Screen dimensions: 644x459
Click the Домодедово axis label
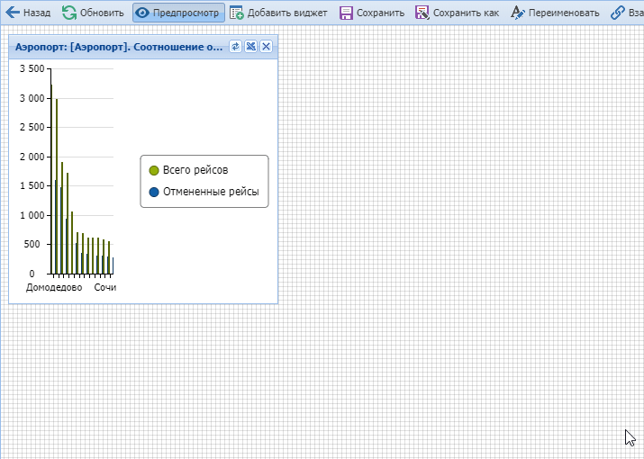[54, 288]
